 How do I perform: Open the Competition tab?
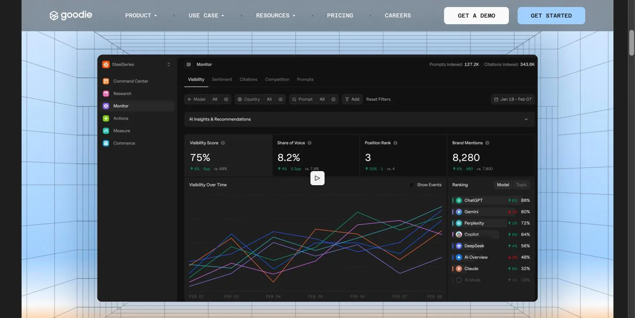coord(277,80)
